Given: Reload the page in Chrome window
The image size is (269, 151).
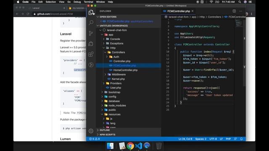Looking at the screenshot, I should pos(28,14).
